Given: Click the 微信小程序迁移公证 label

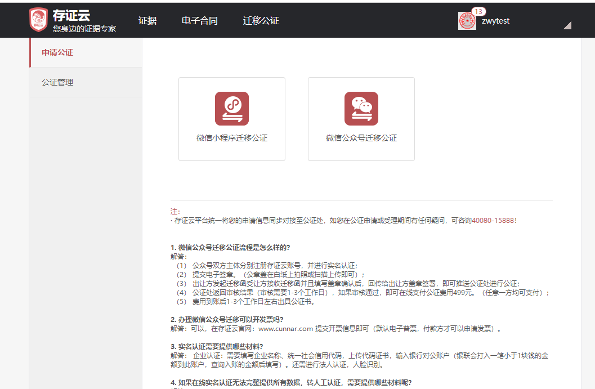Looking at the screenshot, I should click(x=232, y=138).
